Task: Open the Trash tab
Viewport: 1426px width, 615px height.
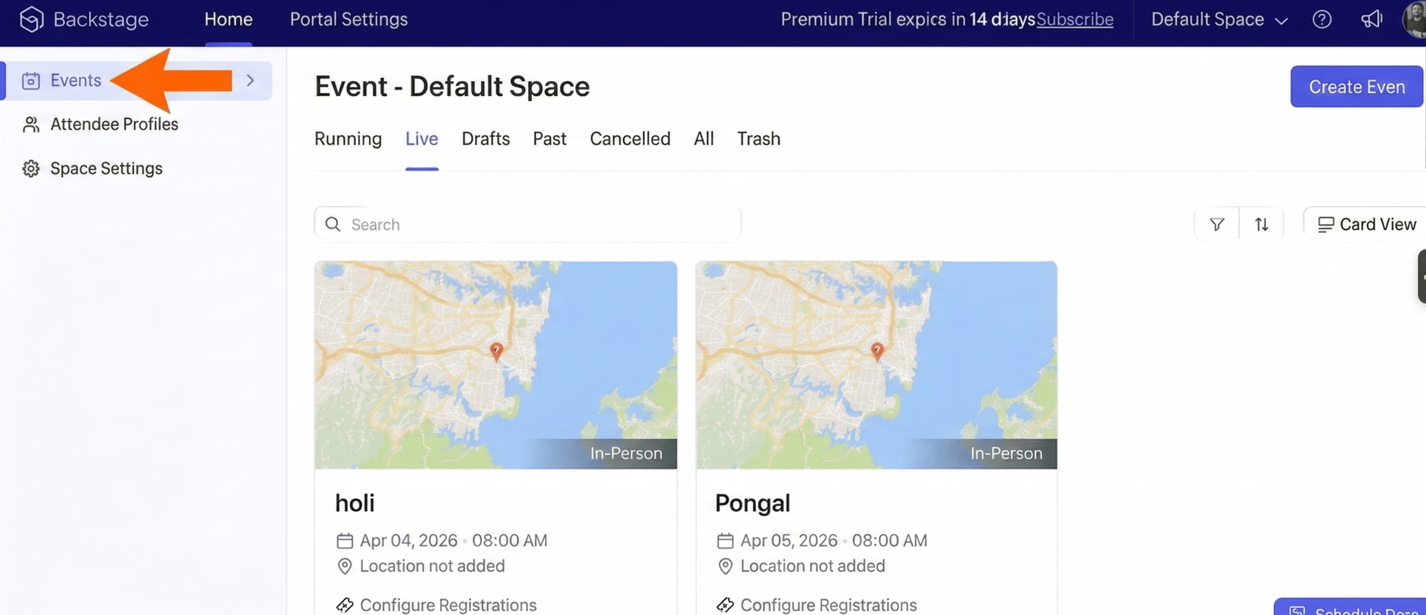Action: [x=758, y=139]
